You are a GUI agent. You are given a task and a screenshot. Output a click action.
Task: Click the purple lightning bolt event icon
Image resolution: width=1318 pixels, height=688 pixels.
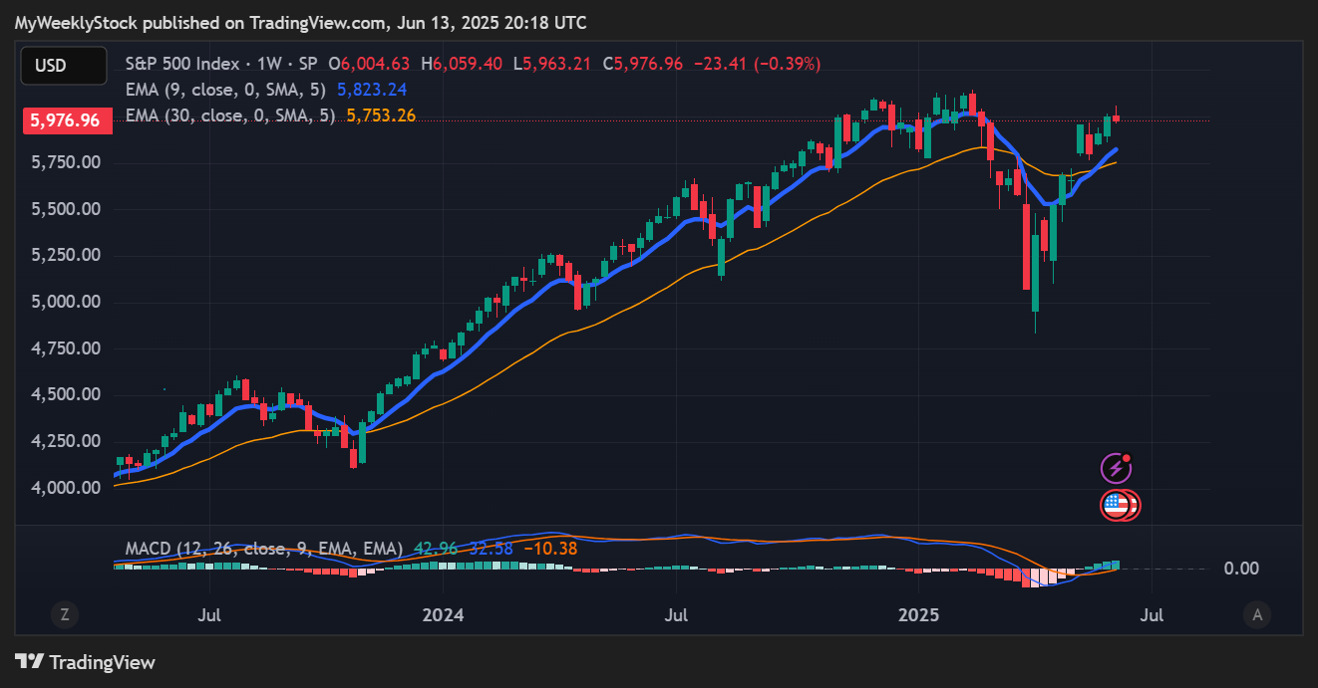[x=1116, y=468]
